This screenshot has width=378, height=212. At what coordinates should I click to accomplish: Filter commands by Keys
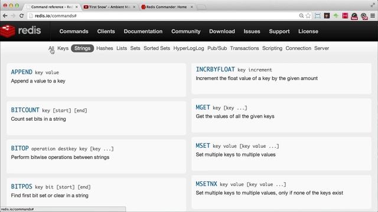pos(63,48)
